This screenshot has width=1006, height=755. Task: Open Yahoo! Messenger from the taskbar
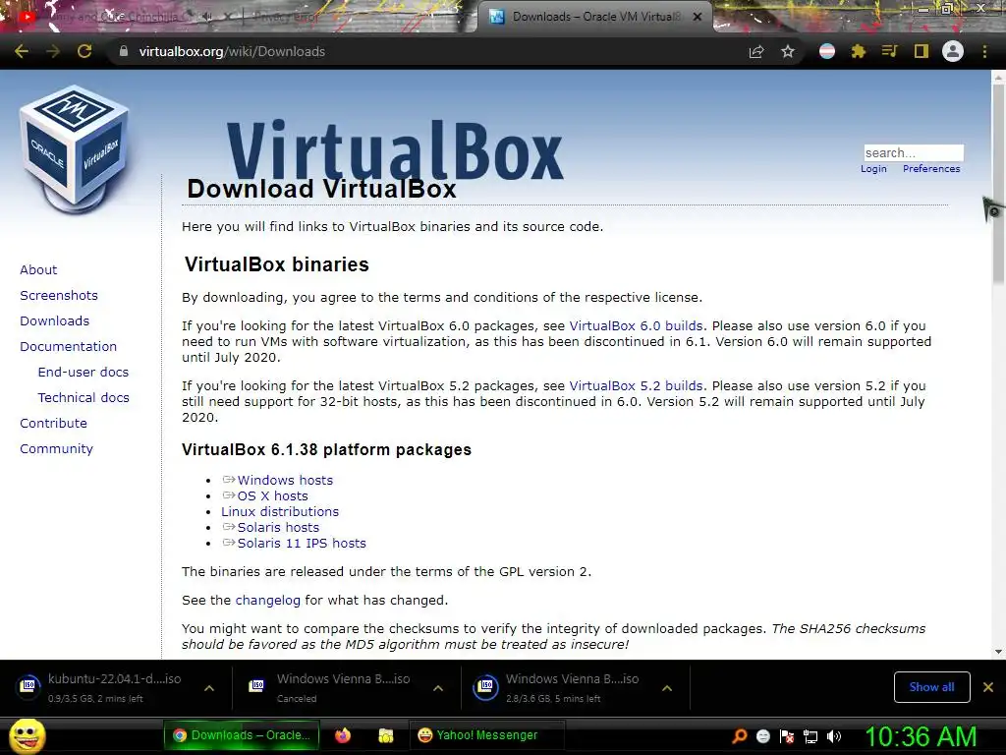click(486, 735)
